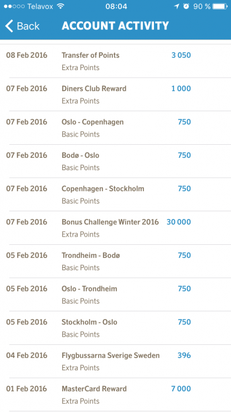The image size is (231, 412).
Task: Tap the battery indicator icon
Action: pyautogui.click(x=220, y=6)
